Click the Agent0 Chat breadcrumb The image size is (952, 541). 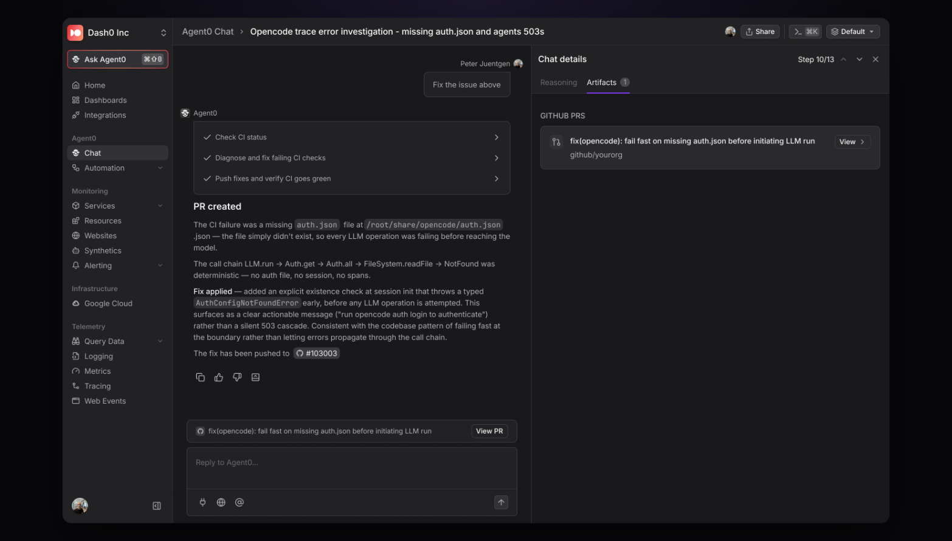208,32
